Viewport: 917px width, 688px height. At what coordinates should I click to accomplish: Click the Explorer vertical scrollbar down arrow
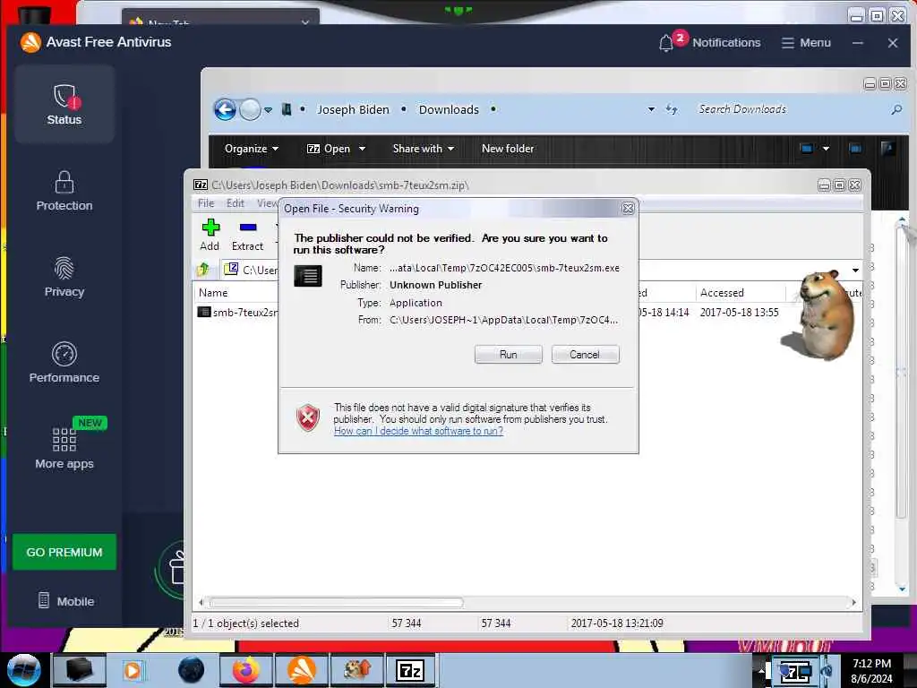903,589
